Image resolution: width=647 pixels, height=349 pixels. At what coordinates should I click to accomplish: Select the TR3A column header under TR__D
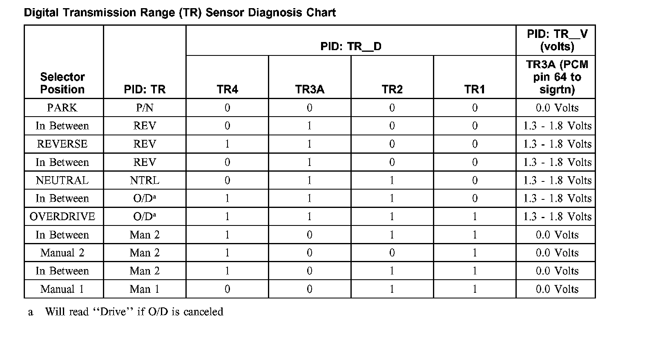coord(310,90)
